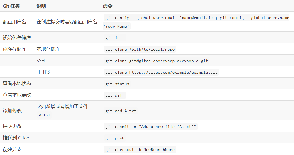The width and height of the screenshot is (294, 155).
Task: Select the git clone https://gitee.com command
Action: coord(161,72)
